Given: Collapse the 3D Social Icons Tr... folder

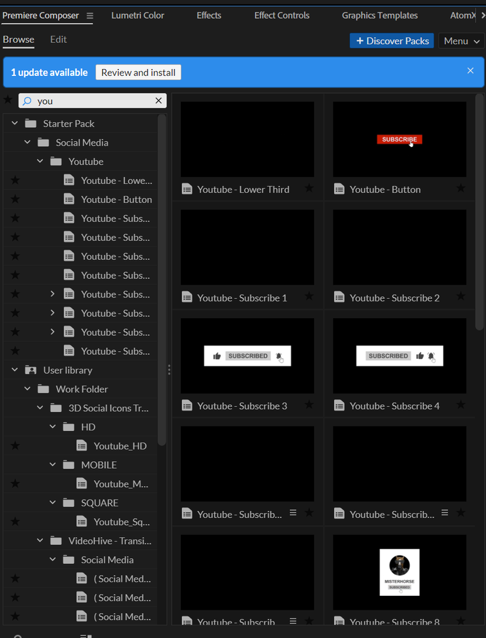Looking at the screenshot, I should tap(40, 407).
